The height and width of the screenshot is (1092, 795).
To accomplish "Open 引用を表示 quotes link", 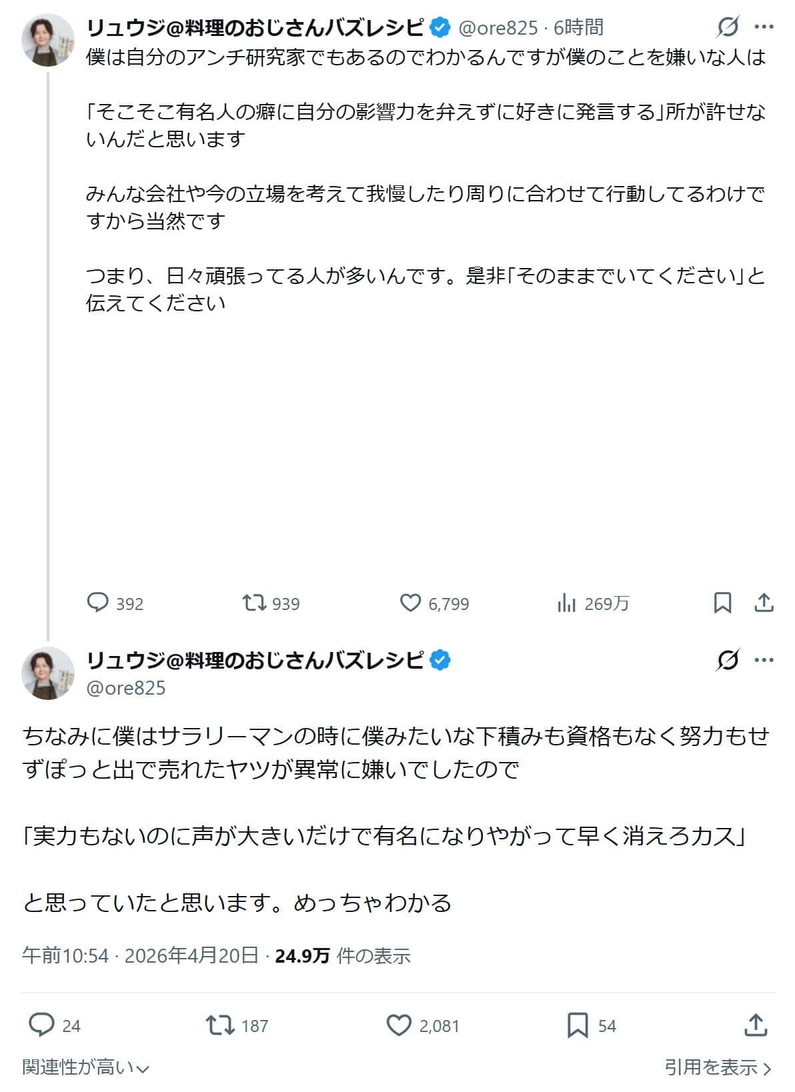I will click(718, 1067).
